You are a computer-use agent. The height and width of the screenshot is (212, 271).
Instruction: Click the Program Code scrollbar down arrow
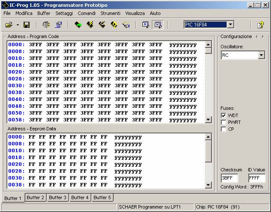click(208, 120)
